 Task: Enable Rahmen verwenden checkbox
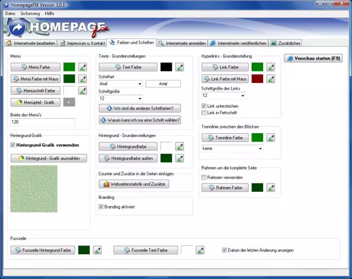[204, 178]
